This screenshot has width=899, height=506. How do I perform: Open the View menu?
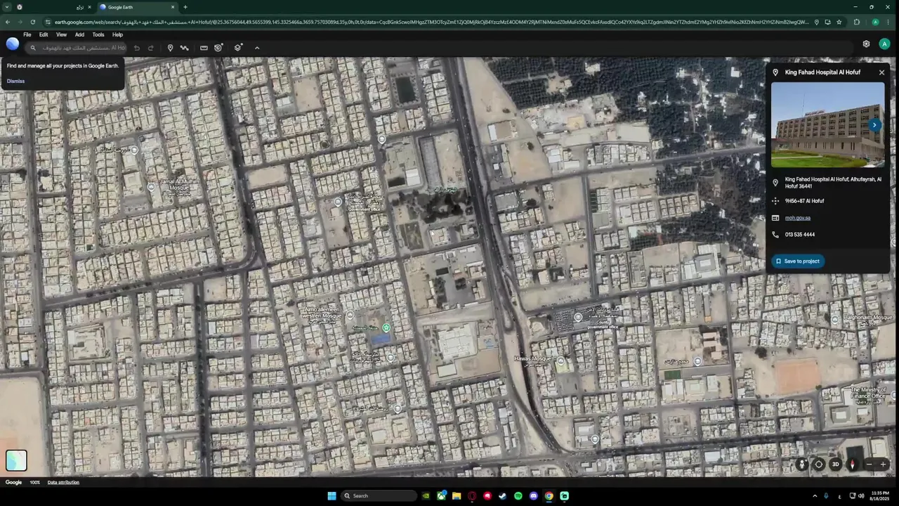click(61, 34)
